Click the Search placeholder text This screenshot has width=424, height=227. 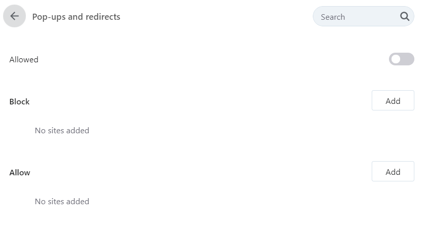[333, 17]
